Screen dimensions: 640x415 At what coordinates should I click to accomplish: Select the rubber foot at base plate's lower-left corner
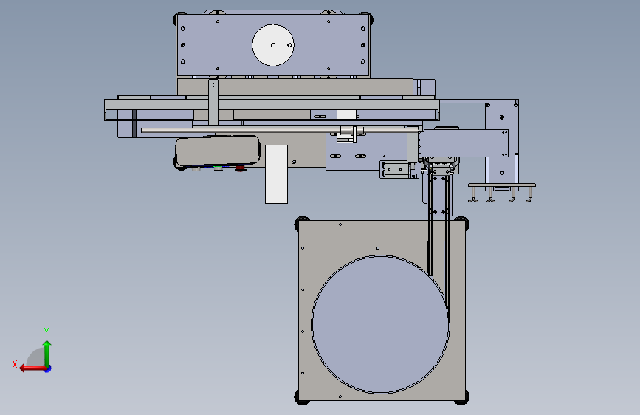[x=301, y=397]
